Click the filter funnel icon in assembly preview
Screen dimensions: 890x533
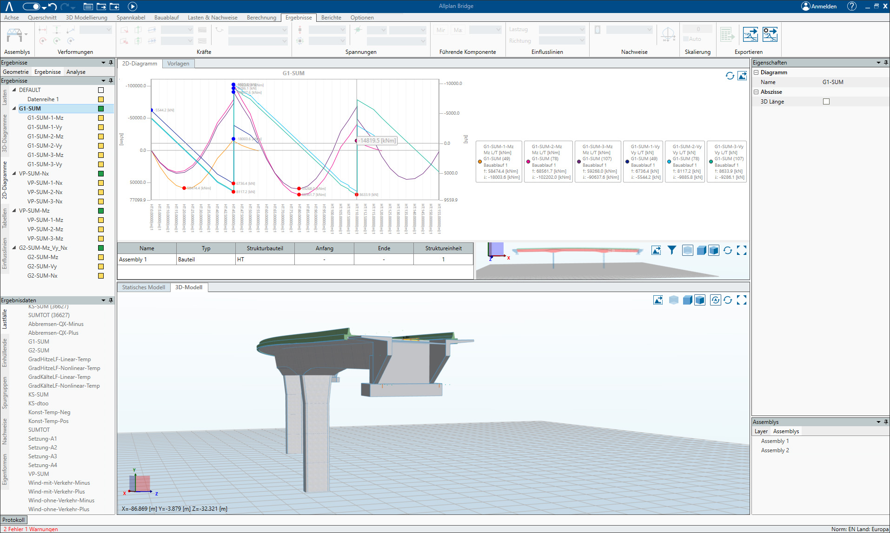click(x=672, y=250)
